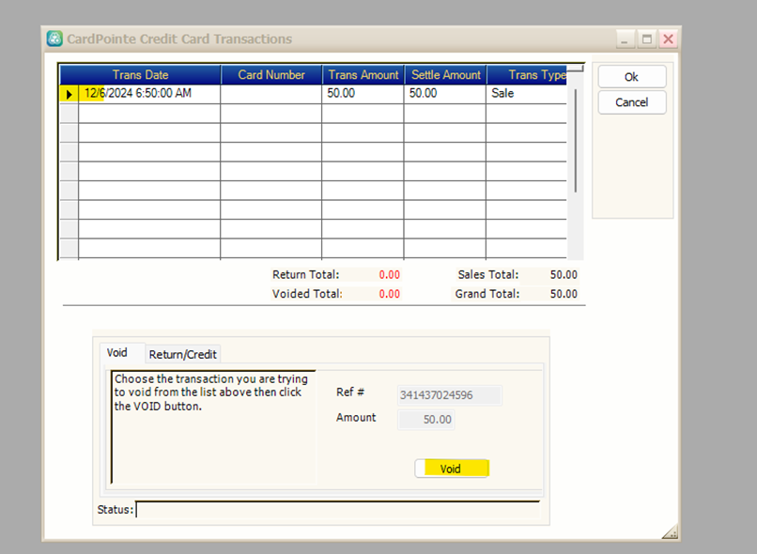
Task: Click inside the Status text field
Action: pyautogui.click(x=338, y=509)
